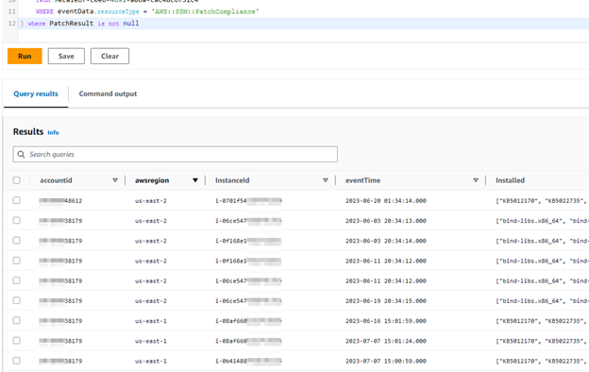
Task: Click the accountid column header
Action: click(56, 180)
